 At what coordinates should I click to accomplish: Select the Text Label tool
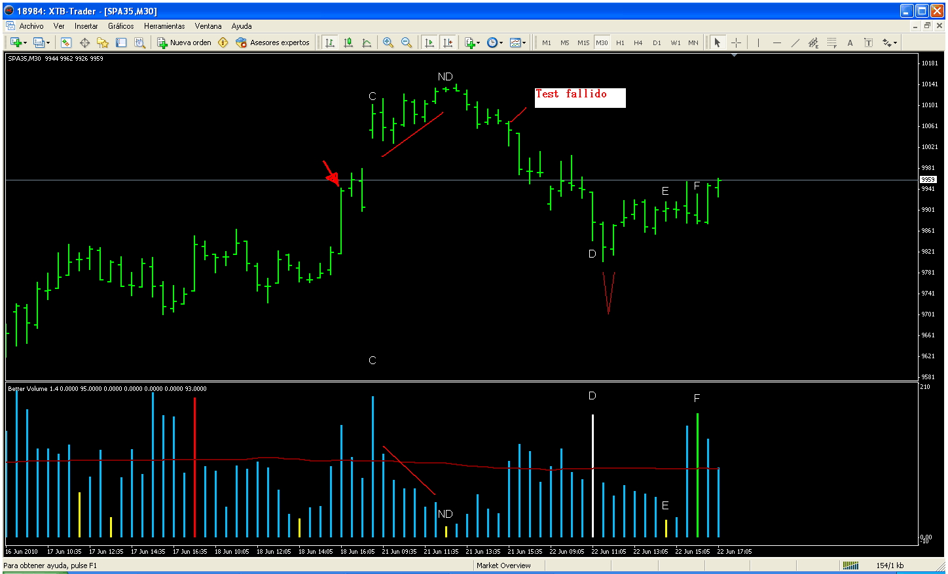(x=868, y=42)
